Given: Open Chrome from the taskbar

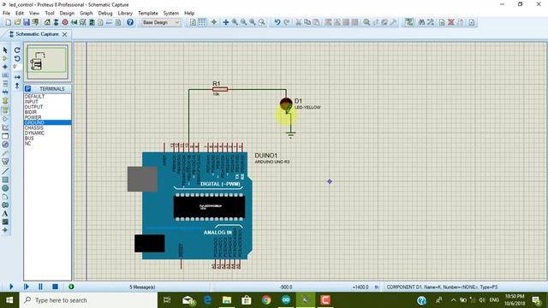Looking at the screenshot, I should (266, 300).
